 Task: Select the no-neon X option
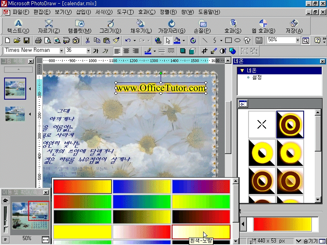(262, 125)
